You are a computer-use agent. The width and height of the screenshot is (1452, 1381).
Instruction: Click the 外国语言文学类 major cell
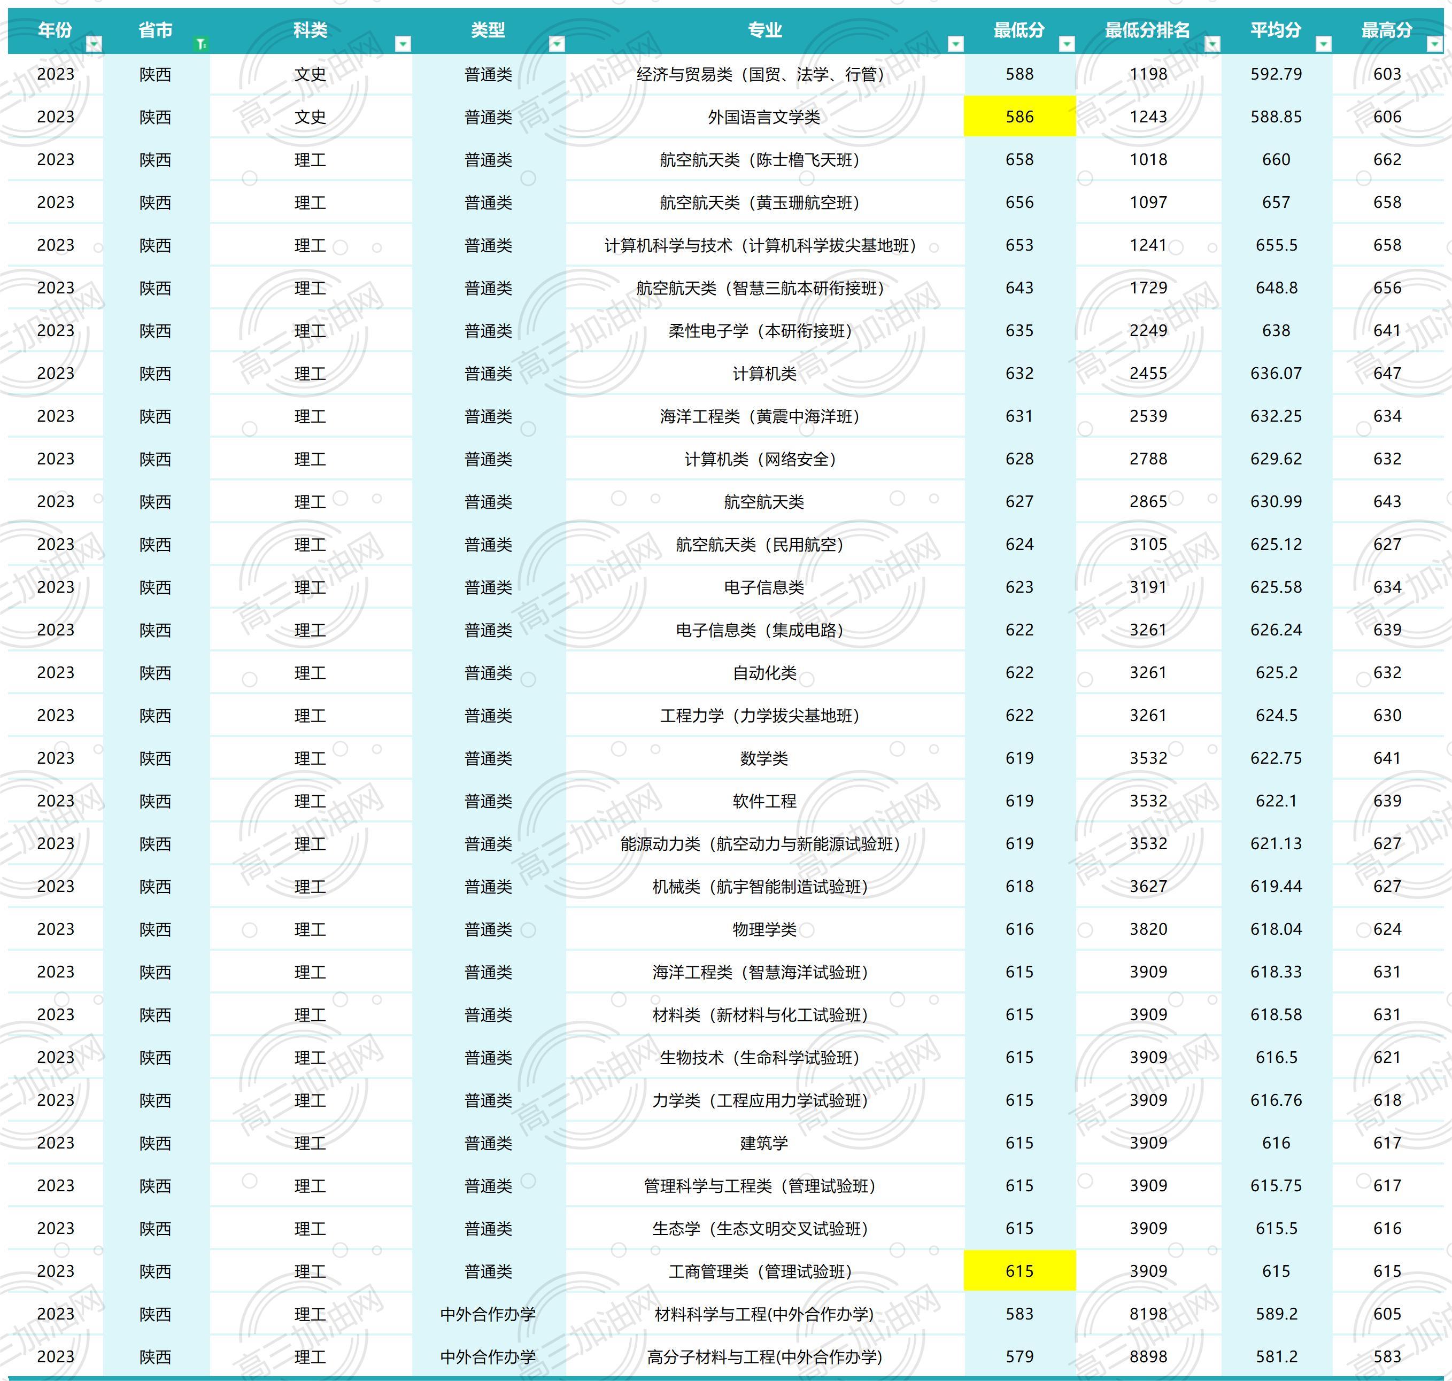(x=764, y=117)
